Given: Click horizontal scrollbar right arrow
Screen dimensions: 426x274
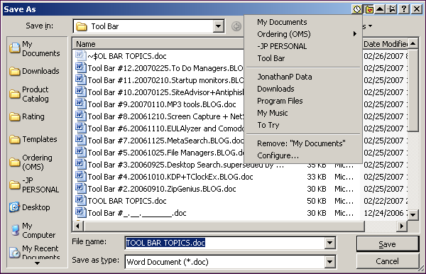Looking at the screenshot, I should [402, 226].
